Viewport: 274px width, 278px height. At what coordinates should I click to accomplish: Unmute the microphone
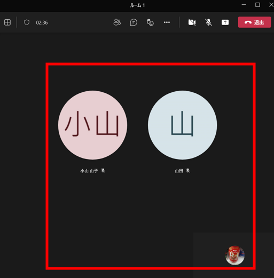tap(208, 22)
